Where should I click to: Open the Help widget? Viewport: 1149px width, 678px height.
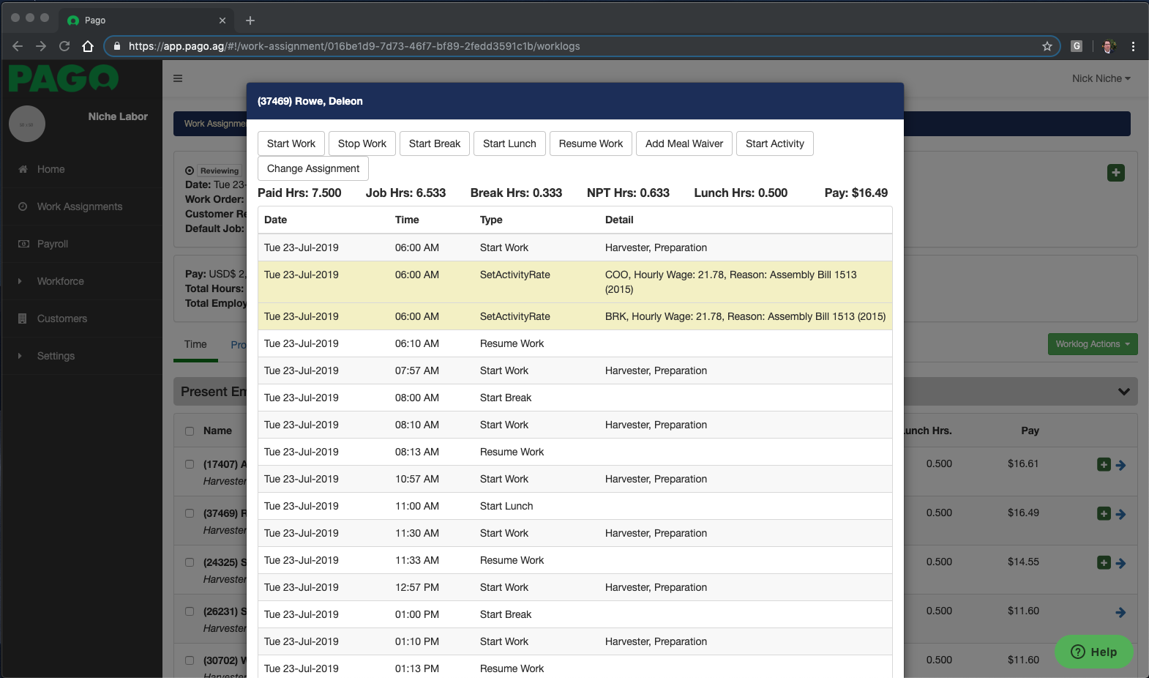(1094, 652)
